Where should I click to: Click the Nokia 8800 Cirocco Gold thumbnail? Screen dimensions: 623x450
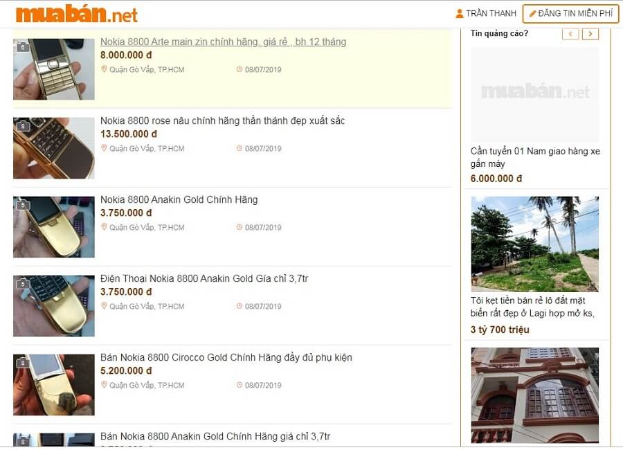tap(53, 385)
